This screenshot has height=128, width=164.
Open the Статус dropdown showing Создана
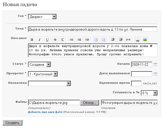tap(39, 65)
